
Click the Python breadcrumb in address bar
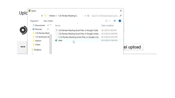52,16
